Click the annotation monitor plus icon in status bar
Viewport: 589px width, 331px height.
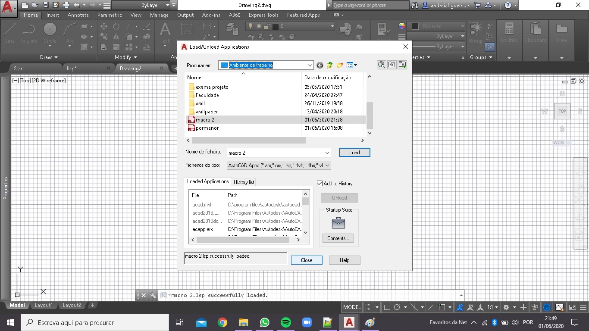pyautogui.click(x=523, y=307)
